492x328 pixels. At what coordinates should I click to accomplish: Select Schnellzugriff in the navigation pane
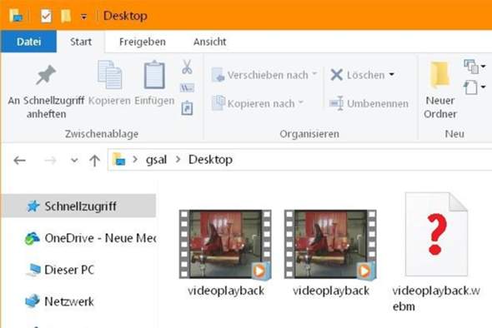pyautogui.click(x=78, y=206)
